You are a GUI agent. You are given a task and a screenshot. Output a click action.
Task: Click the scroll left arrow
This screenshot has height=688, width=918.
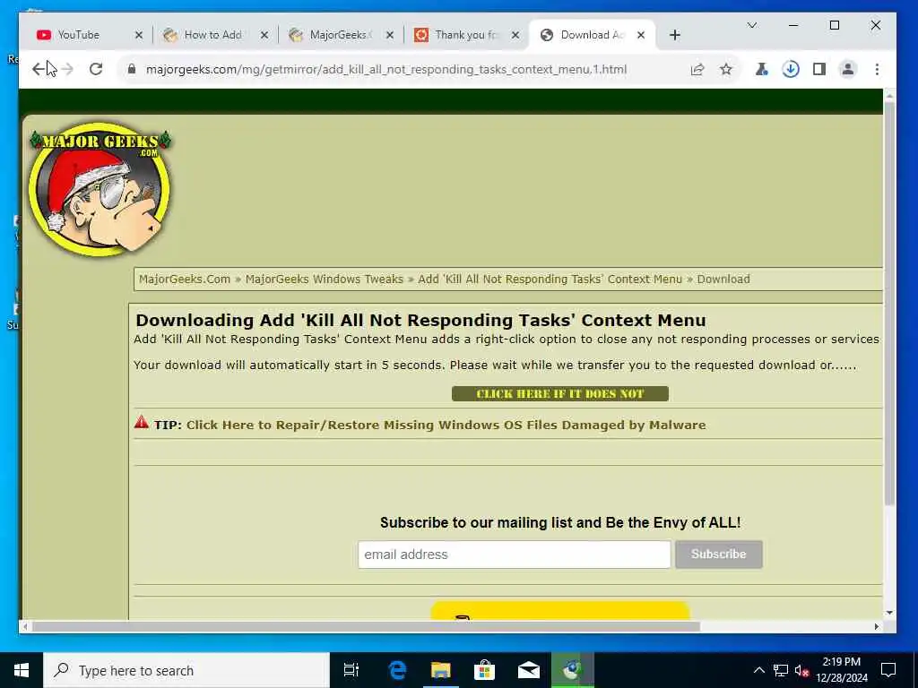[24, 626]
